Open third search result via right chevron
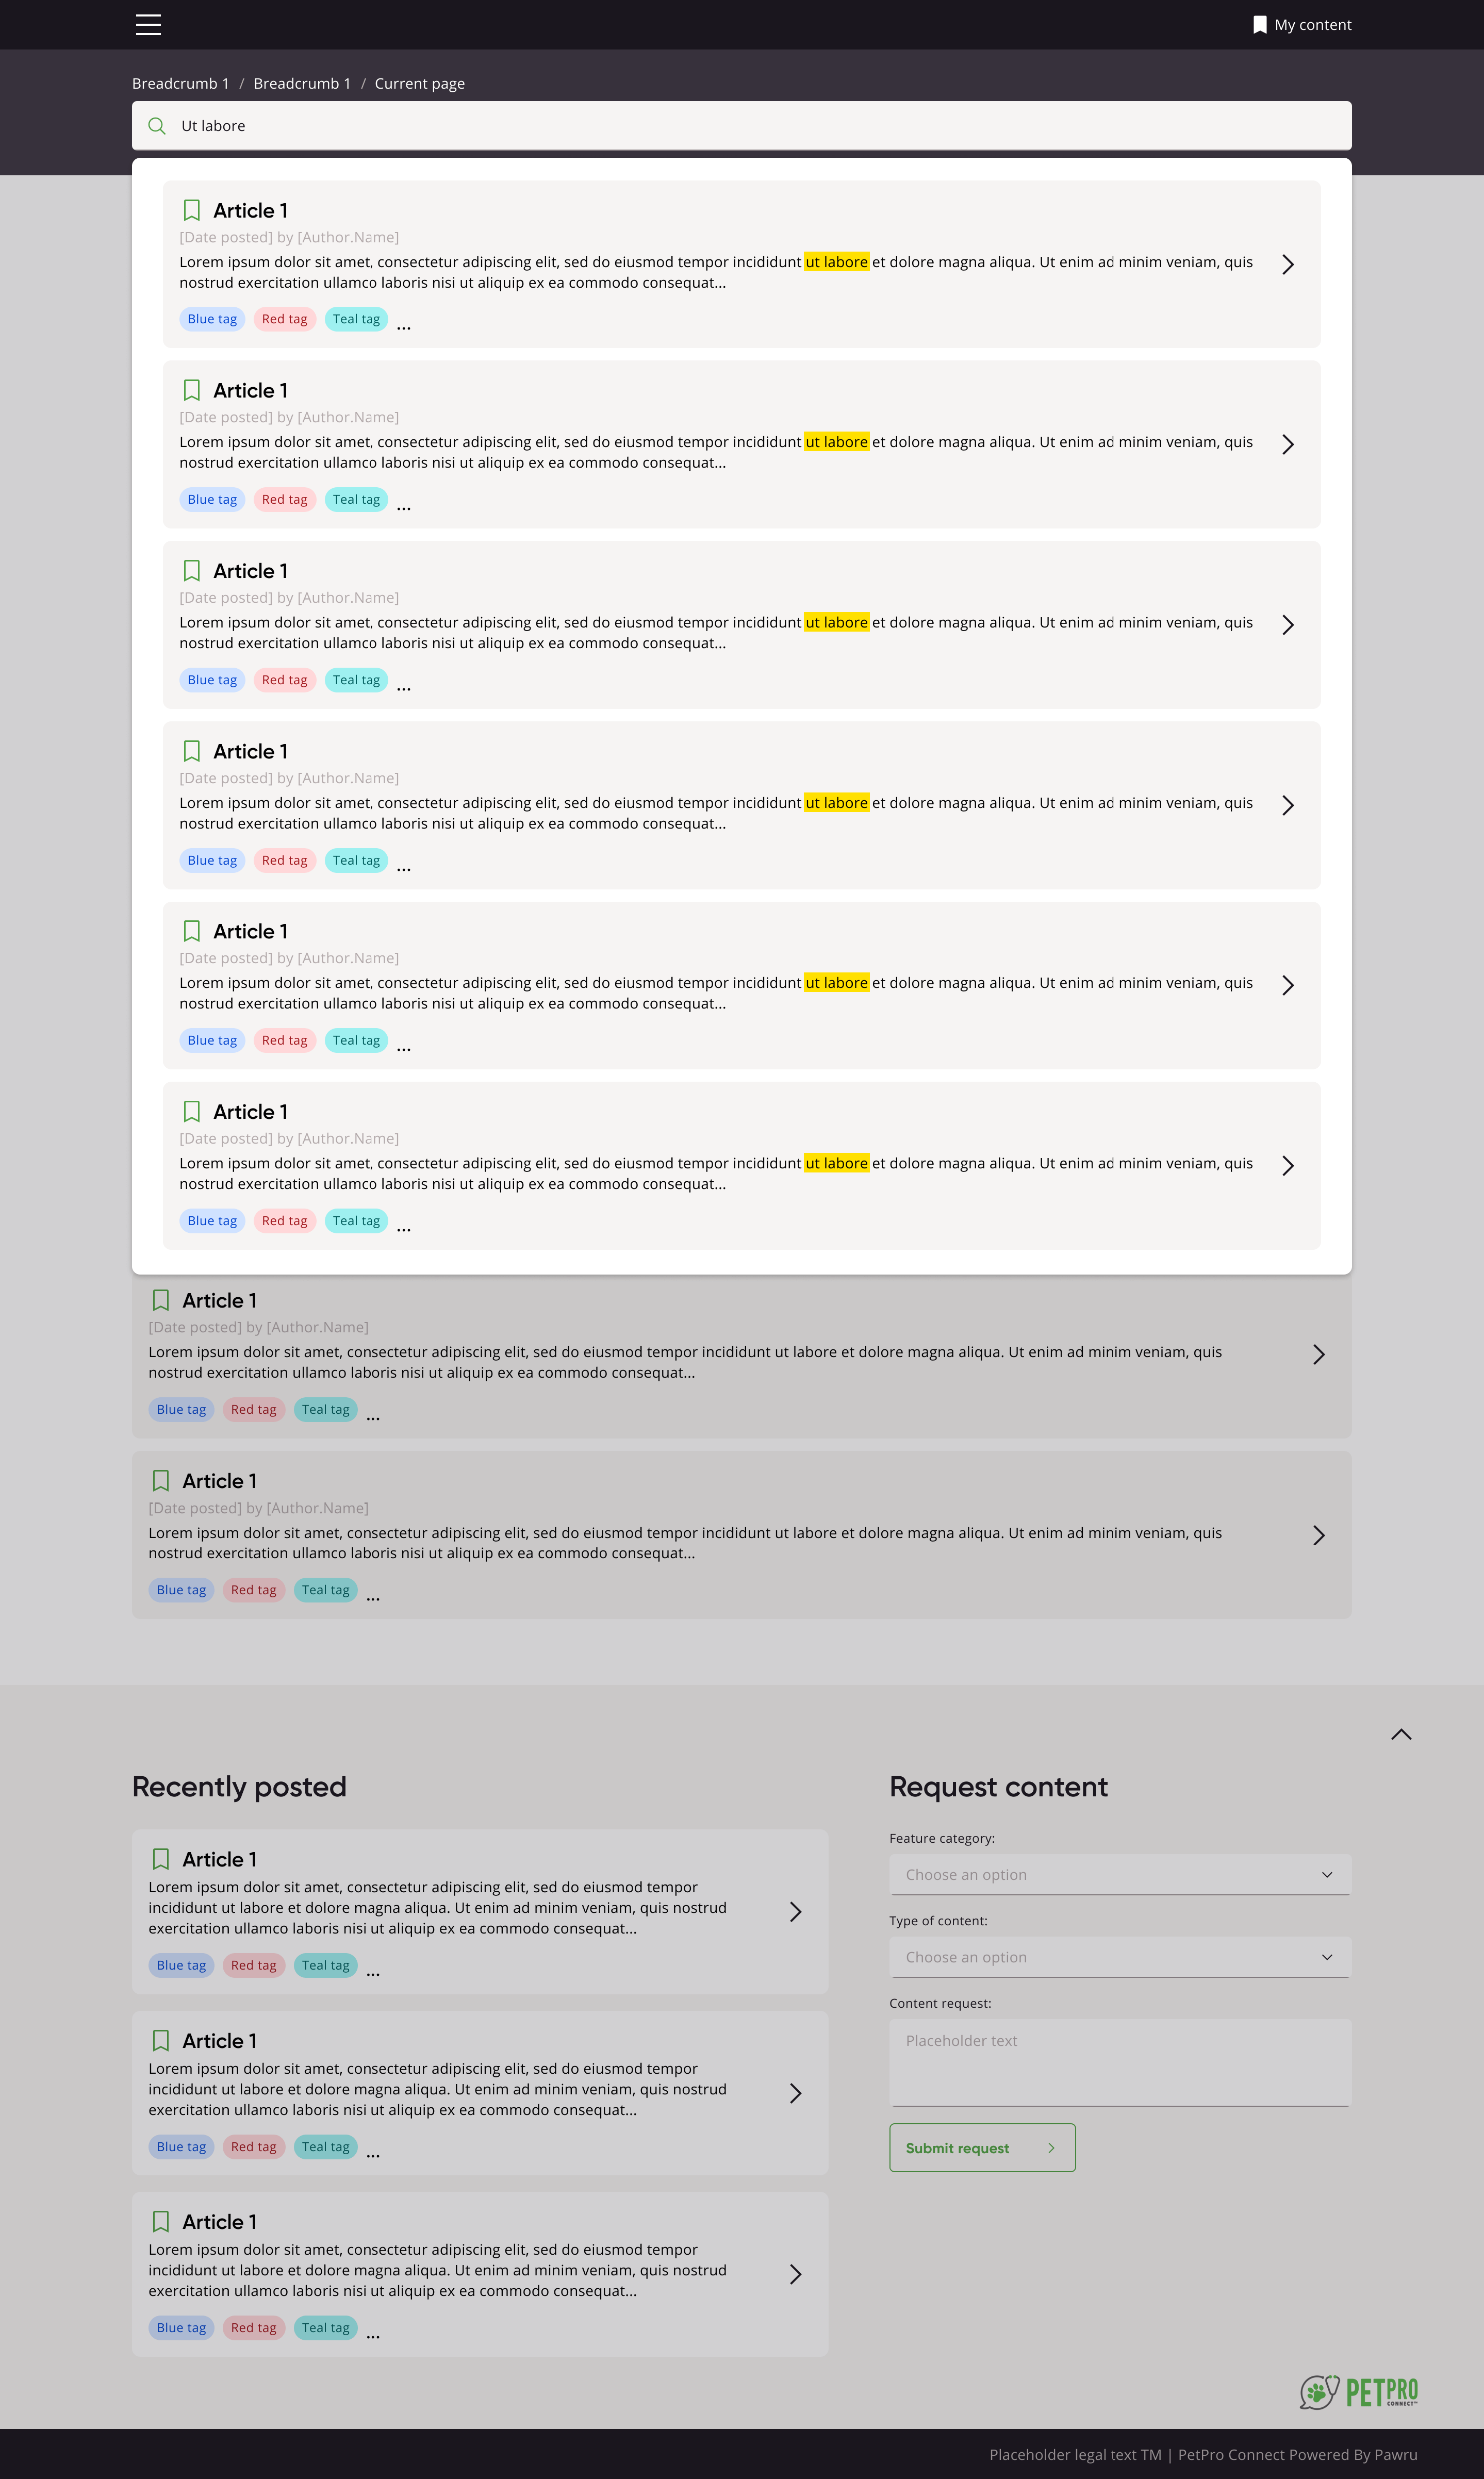This screenshot has height=2479, width=1484. pos(1288,625)
